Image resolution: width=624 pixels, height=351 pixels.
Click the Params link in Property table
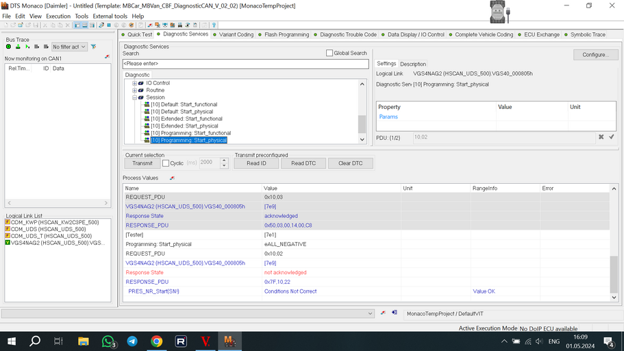tap(388, 117)
